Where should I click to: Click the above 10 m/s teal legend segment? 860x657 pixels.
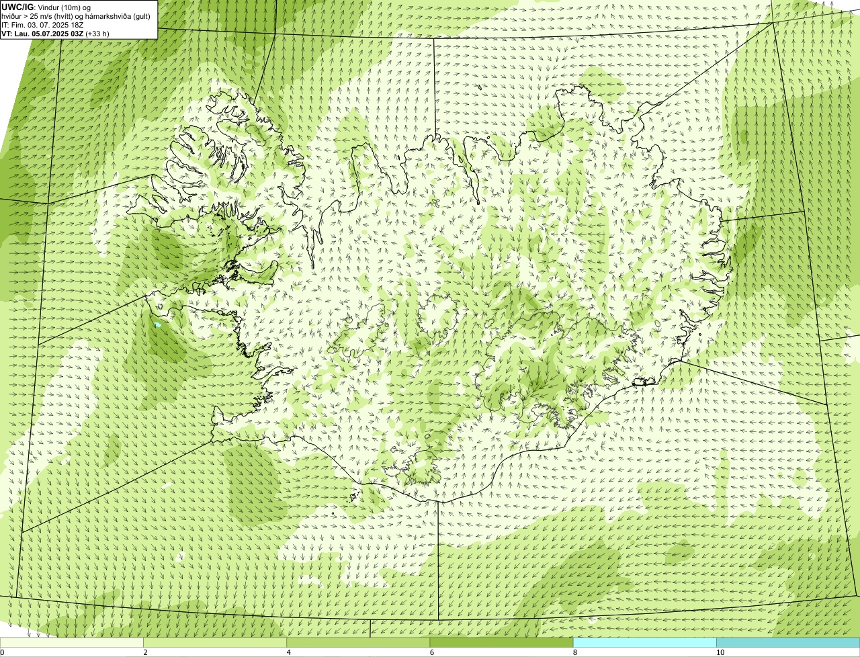(788, 643)
